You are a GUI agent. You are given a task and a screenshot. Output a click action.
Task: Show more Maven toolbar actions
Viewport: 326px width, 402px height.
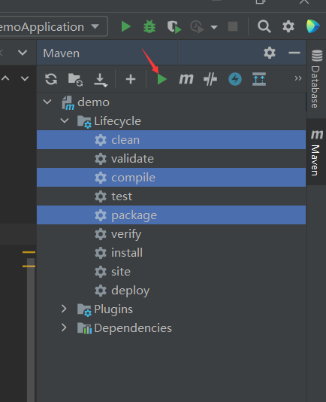point(298,78)
